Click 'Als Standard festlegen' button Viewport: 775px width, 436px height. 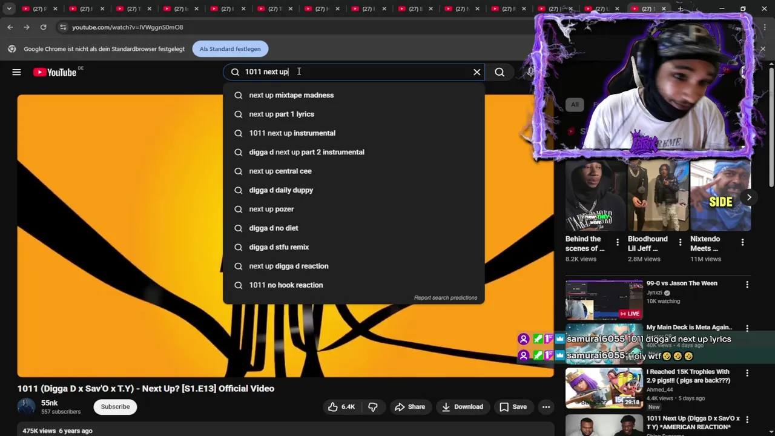(230, 49)
